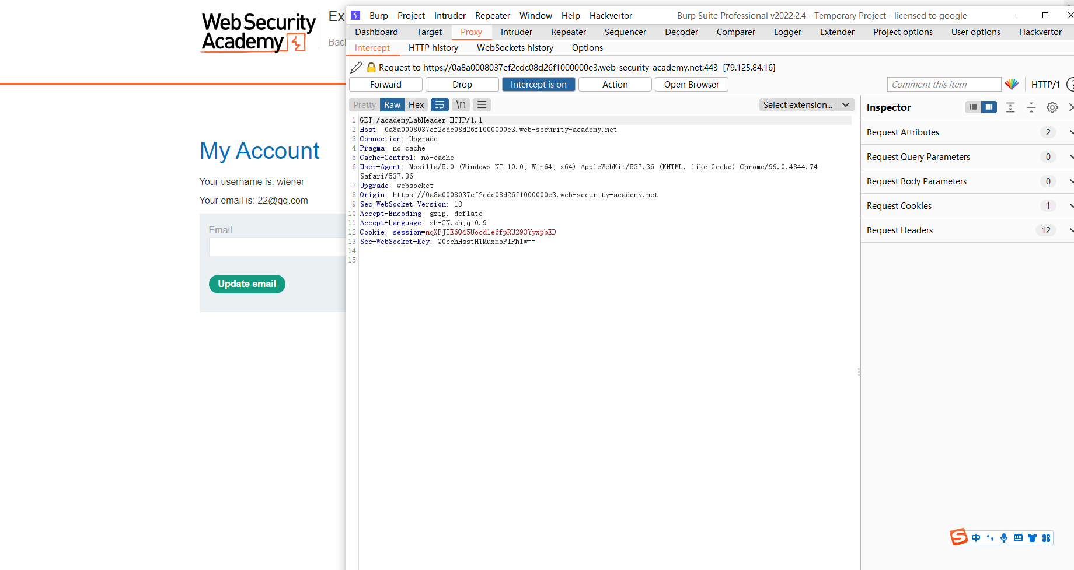Switch Inspector to the left-docked layout icon

click(x=973, y=107)
